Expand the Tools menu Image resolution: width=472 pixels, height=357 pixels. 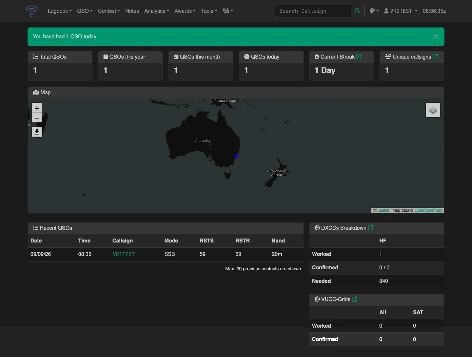pyautogui.click(x=209, y=11)
